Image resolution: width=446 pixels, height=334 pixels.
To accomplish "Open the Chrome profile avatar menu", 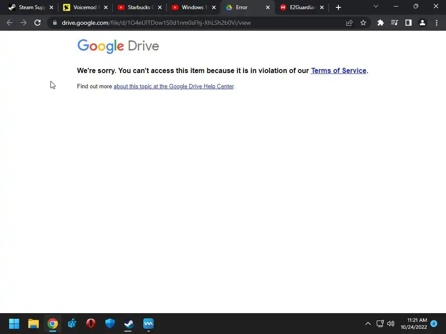I will (x=422, y=23).
